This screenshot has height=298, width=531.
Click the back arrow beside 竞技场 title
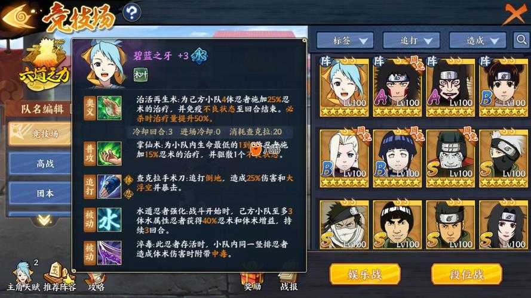point(19,16)
